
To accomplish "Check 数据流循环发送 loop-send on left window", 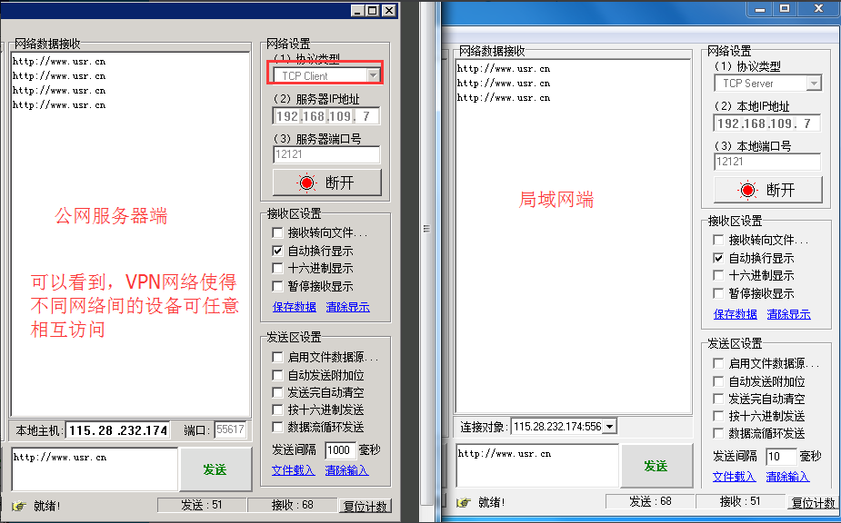I will click(275, 427).
